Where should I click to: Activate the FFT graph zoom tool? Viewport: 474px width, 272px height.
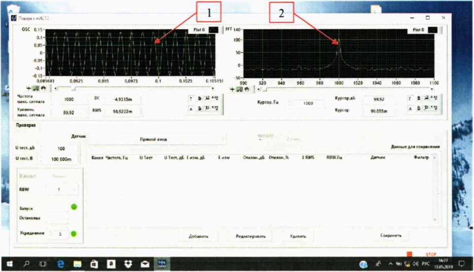239,89
